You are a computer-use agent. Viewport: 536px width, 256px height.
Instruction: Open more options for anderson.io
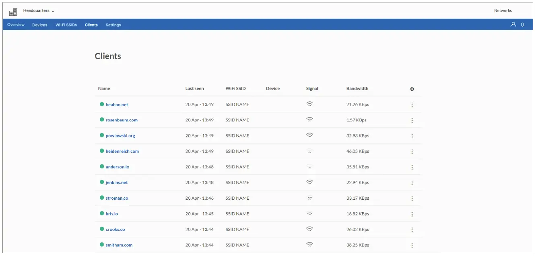[x=412, y=167]
